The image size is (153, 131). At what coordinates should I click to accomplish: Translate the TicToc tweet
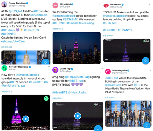click(7, 92)
